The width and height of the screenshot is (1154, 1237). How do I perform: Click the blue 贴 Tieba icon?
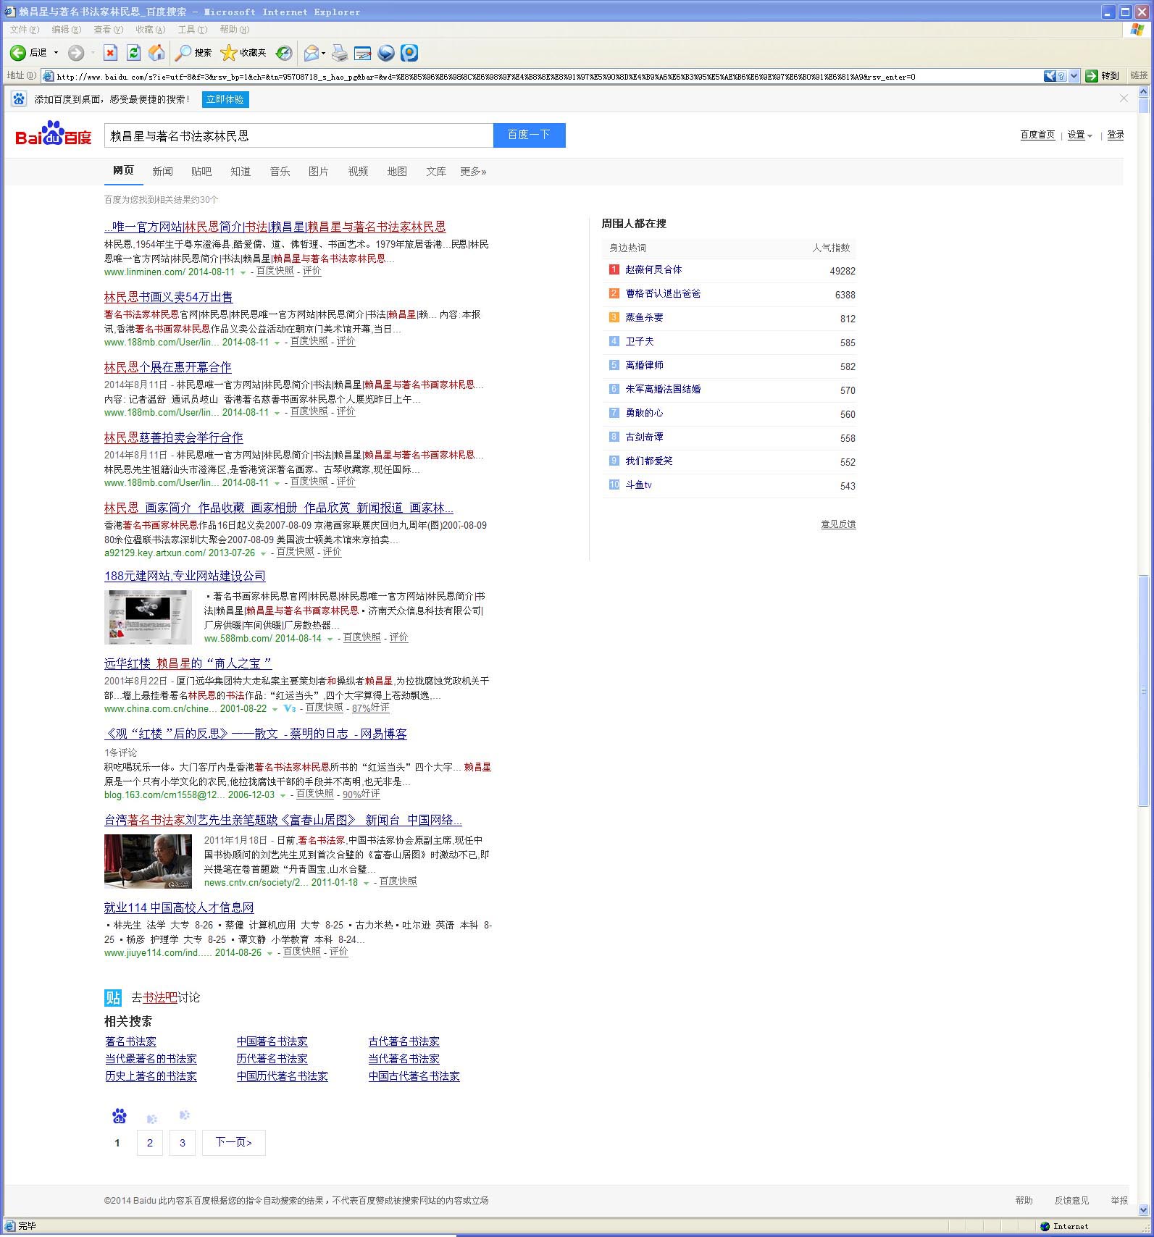point(113,997)
